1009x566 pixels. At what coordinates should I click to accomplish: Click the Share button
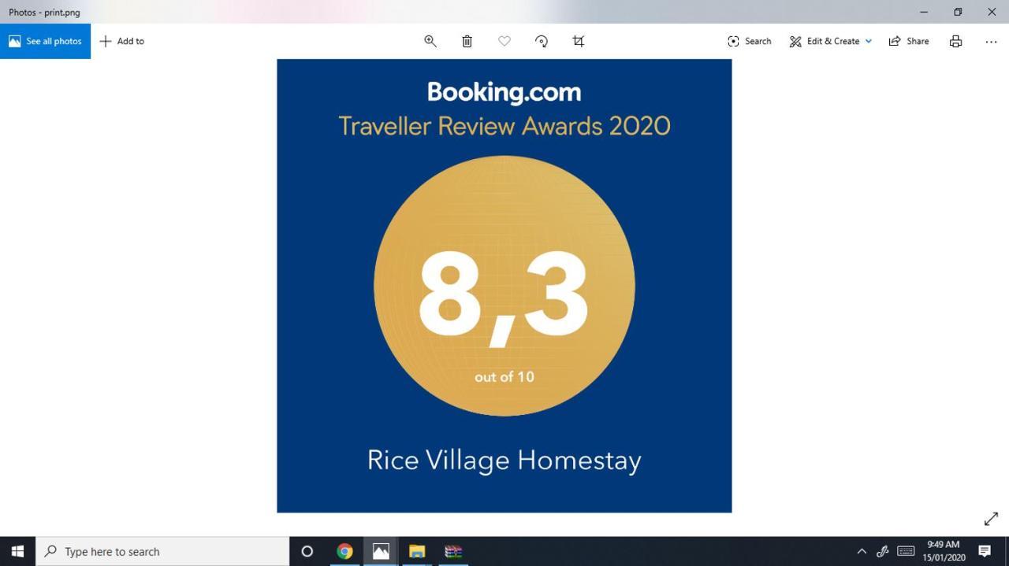tap(909, 41)
